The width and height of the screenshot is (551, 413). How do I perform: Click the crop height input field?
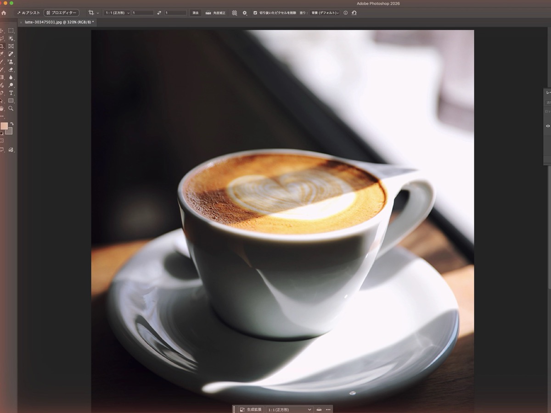click(175, 13)
